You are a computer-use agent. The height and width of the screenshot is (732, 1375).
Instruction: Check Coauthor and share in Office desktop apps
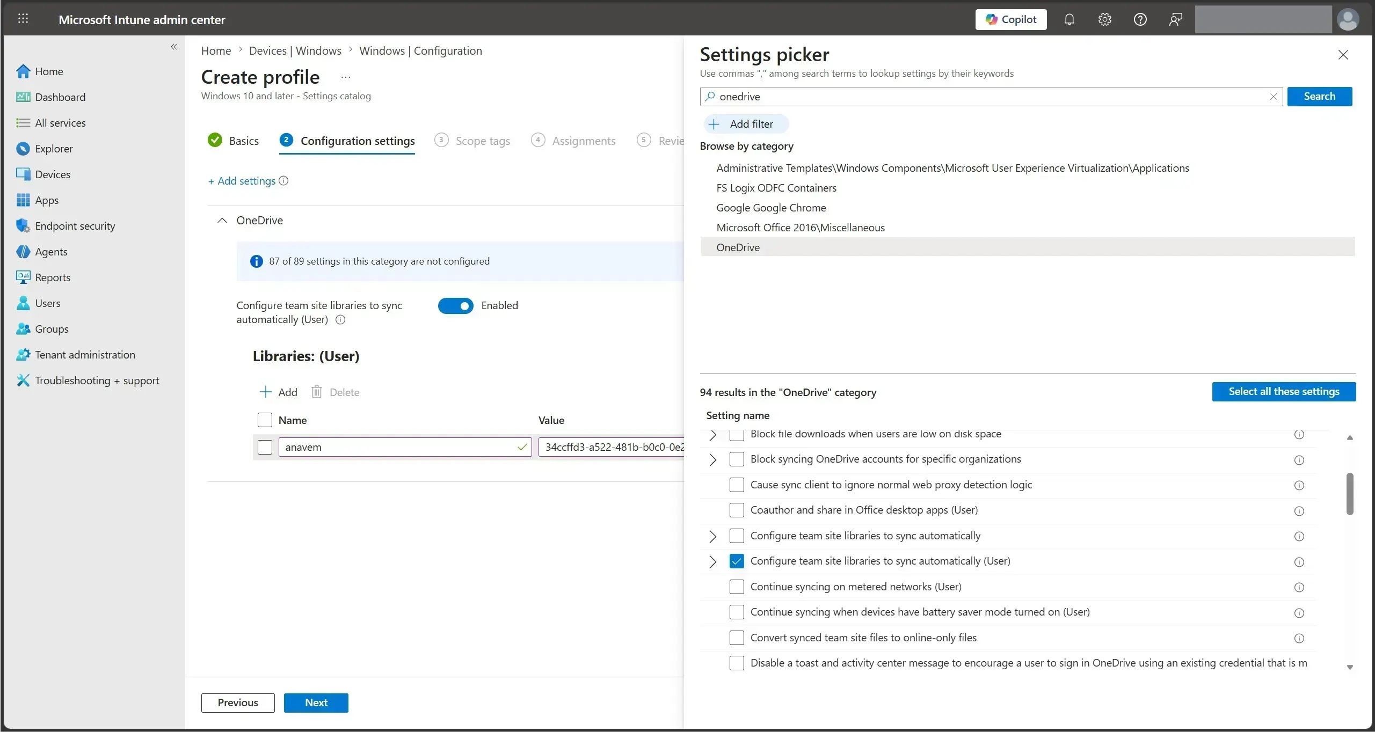point(737,510)
